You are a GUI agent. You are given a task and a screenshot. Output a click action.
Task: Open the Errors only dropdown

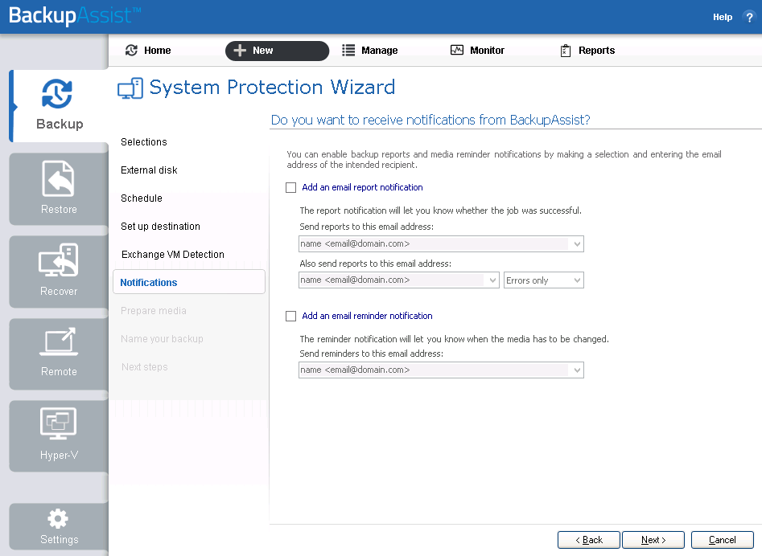543,280
